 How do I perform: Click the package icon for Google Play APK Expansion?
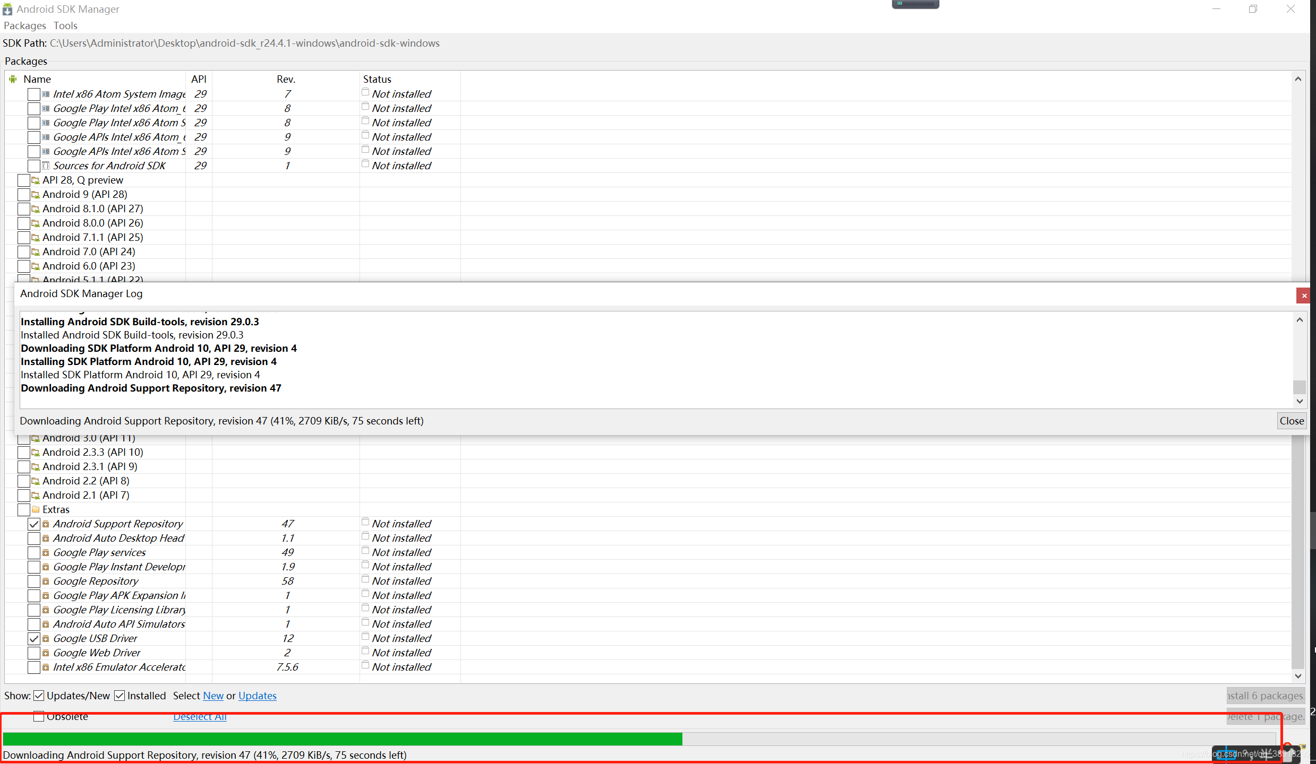pos(46,596)
